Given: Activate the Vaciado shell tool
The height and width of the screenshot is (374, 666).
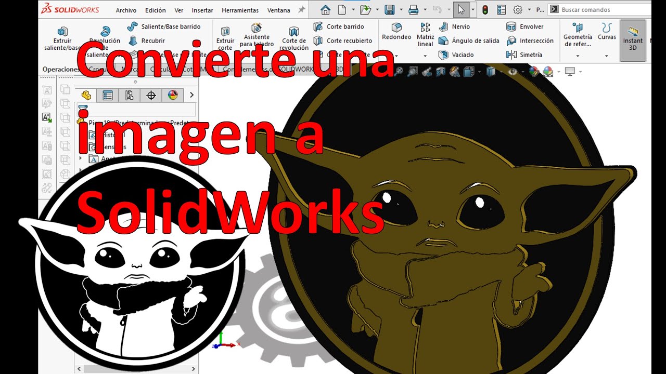Looking at the screenshot, I should click(x=456, y=55).
